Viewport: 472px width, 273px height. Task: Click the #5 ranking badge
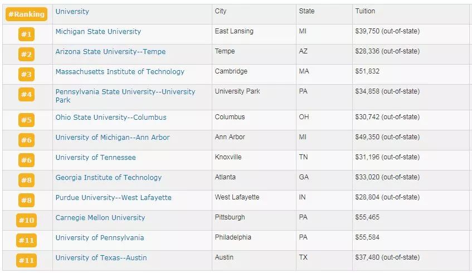click(26, 120)
